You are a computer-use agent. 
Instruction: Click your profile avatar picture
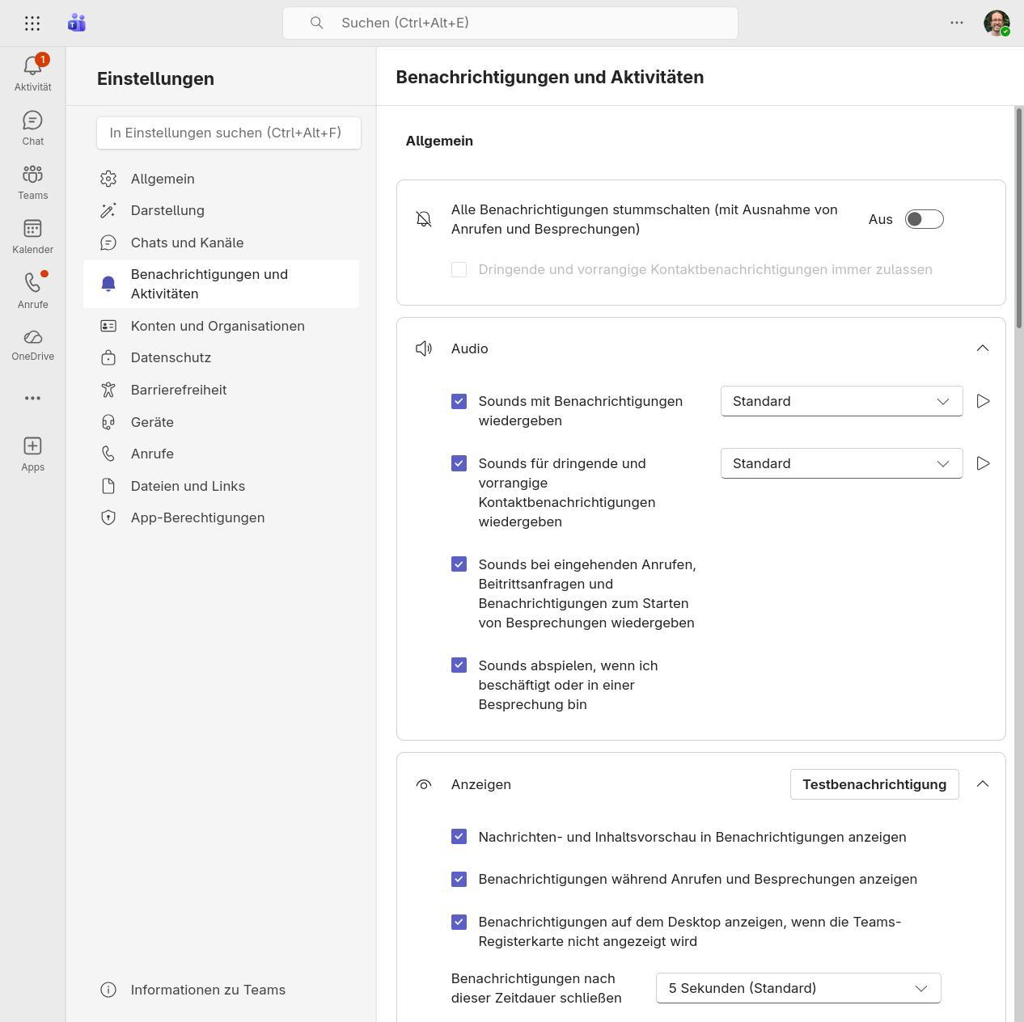click(996, 23)
